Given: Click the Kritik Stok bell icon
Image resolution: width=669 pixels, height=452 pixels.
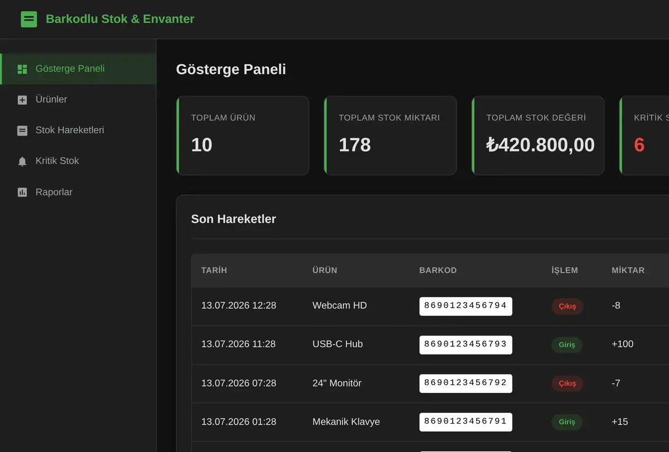Looking at the screenshot, I should (22, 161).
